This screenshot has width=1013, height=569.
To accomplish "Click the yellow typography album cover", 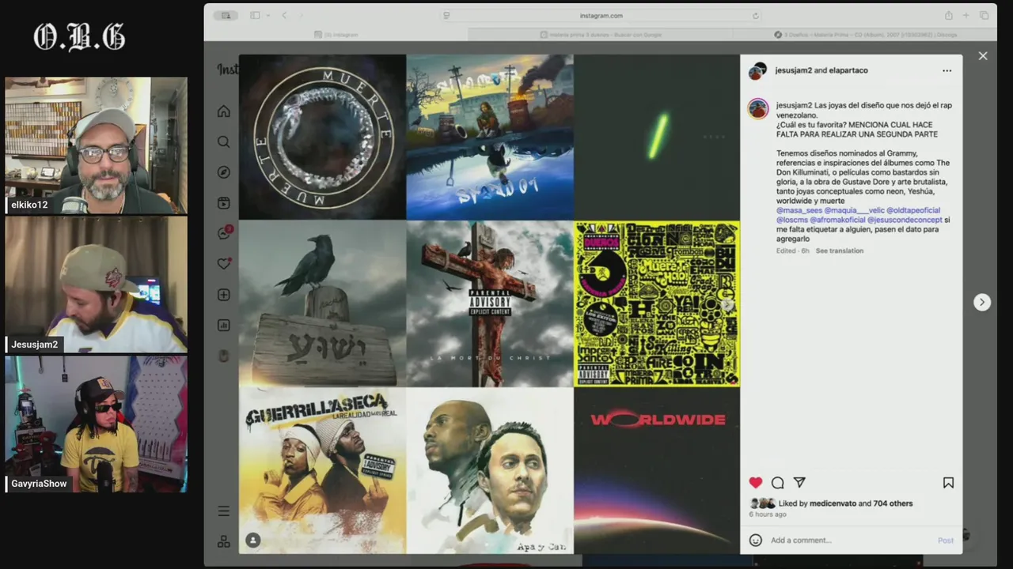I will [x=657, y=303].
